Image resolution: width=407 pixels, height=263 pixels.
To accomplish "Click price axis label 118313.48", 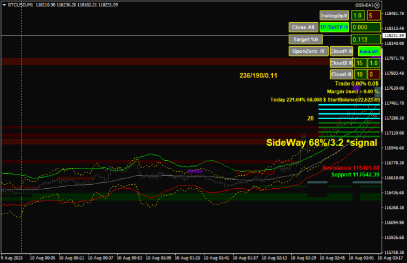I will click(394, 28).
